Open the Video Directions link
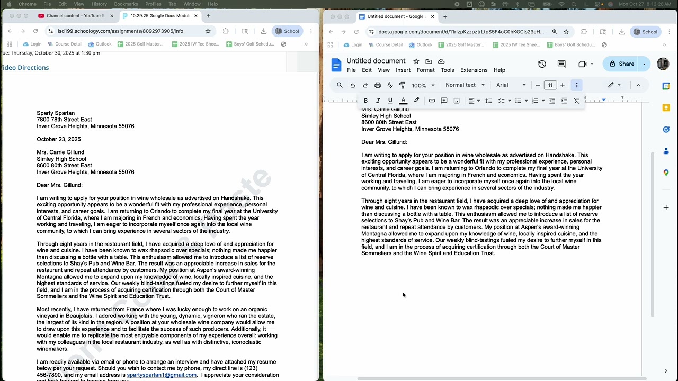The image size is (678, 381). pyautogui.click(x=25, y=68)
